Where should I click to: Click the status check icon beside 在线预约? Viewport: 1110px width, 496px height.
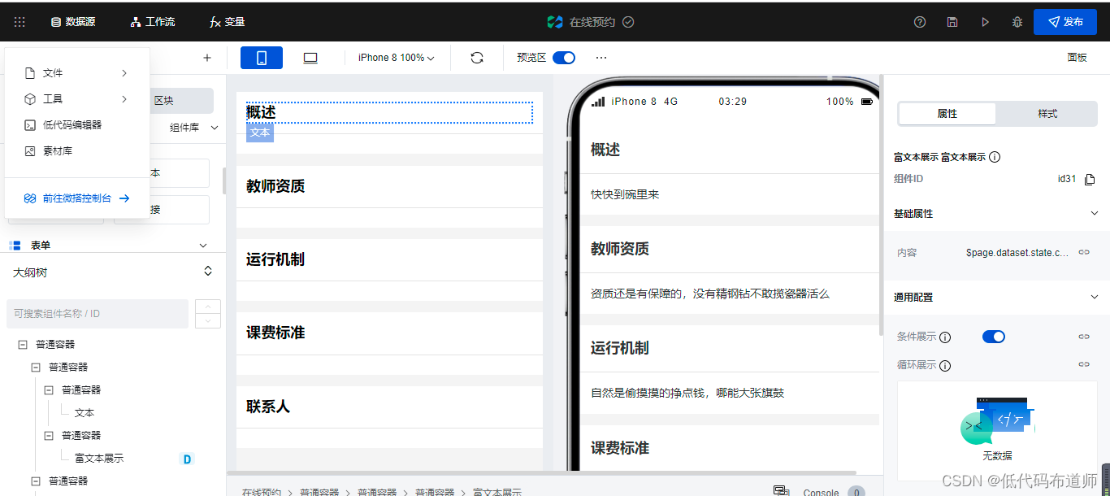point(628,22)
